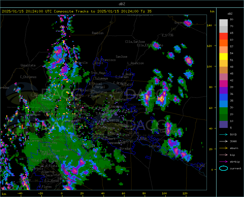The height and width of the screenshot is (197, 244).
Task: Click the 'C_Guido' map label
Action: tap(36, 95)
